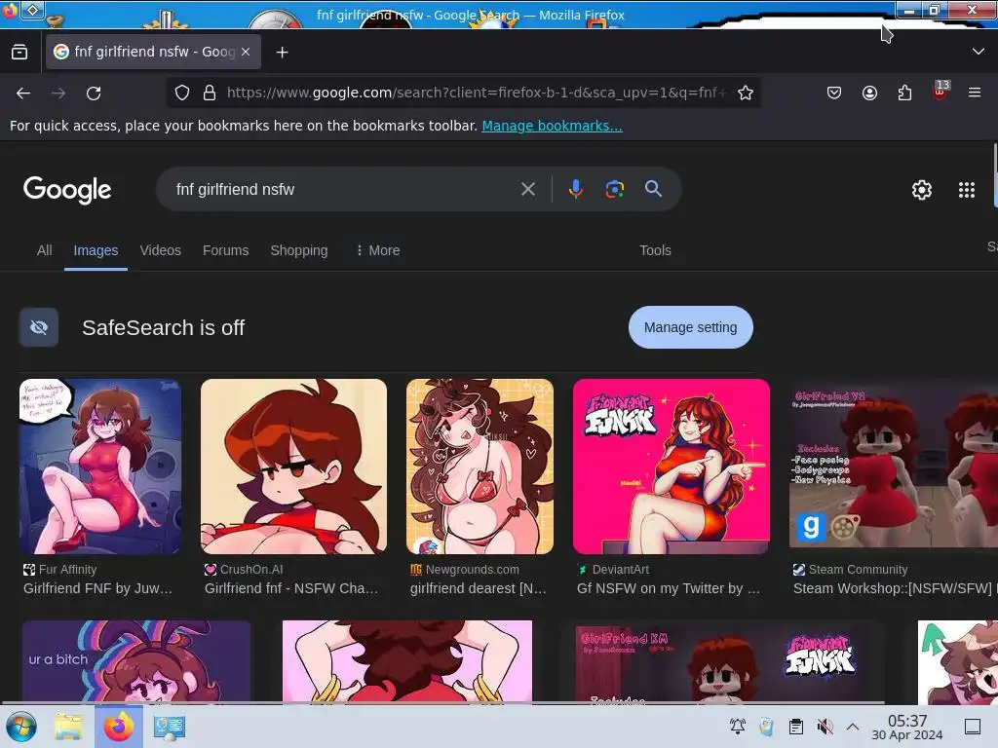The height and width of the screenshot is (748, 998).
Task: Open the uBlock extension with badge 13
Action: [940, 91]
